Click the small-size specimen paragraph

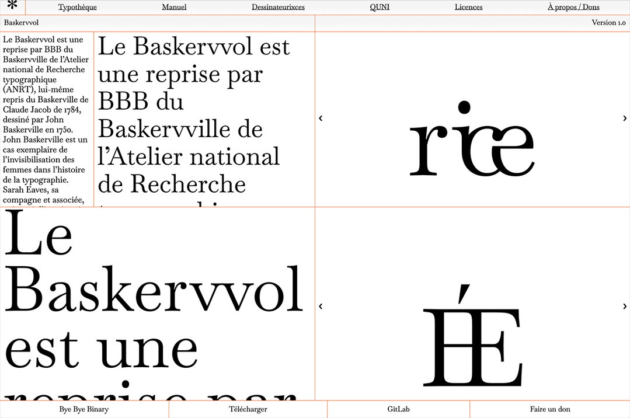pos(46,120)
